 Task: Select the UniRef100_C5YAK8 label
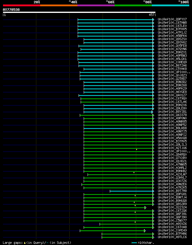(172, 69)
